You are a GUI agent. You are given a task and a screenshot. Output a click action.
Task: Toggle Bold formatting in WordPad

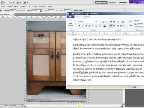(x=79, y=26)
